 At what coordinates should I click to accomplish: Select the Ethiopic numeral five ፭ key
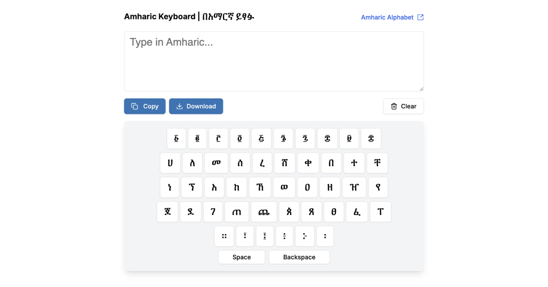tap(261, 138)
